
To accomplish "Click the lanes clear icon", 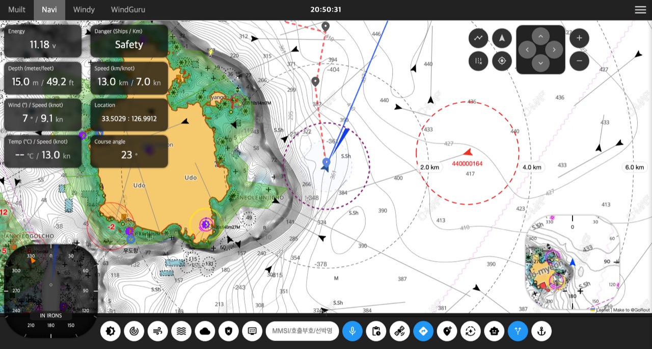I will tap(478, 61).
